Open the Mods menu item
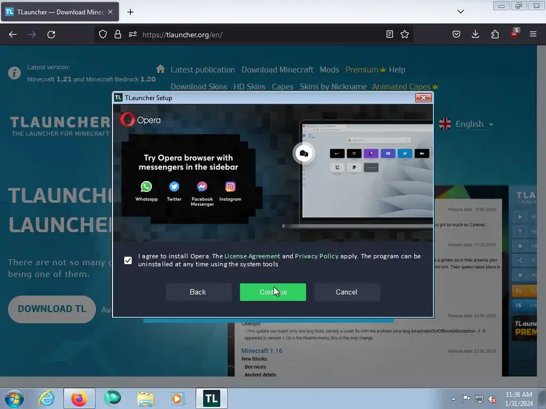Viewport: 546px width, 409px height. point(330,70)
